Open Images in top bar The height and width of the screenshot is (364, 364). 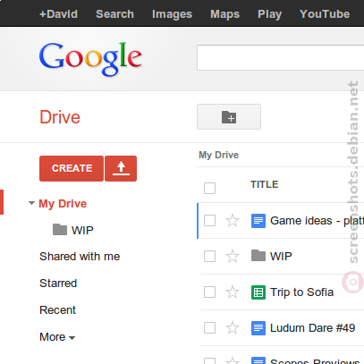tap(172, 14)
